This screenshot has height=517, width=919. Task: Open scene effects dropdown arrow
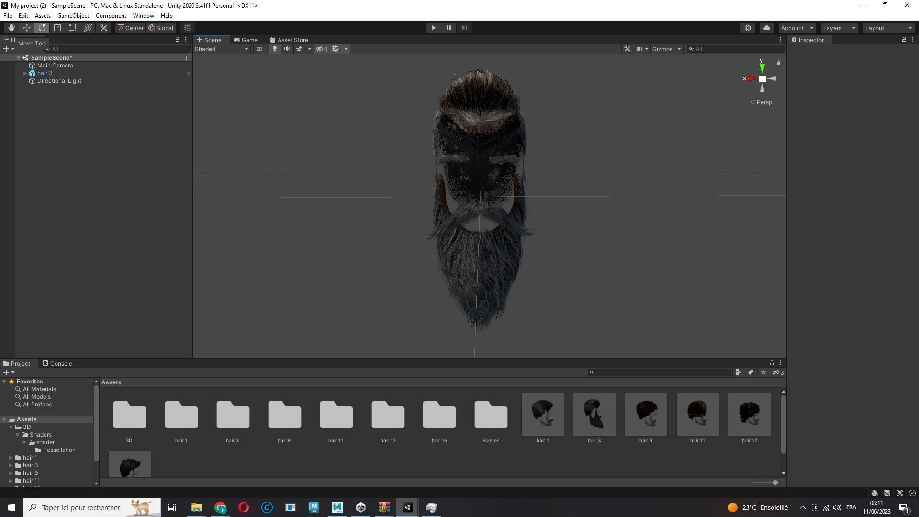tap(309, 49)
